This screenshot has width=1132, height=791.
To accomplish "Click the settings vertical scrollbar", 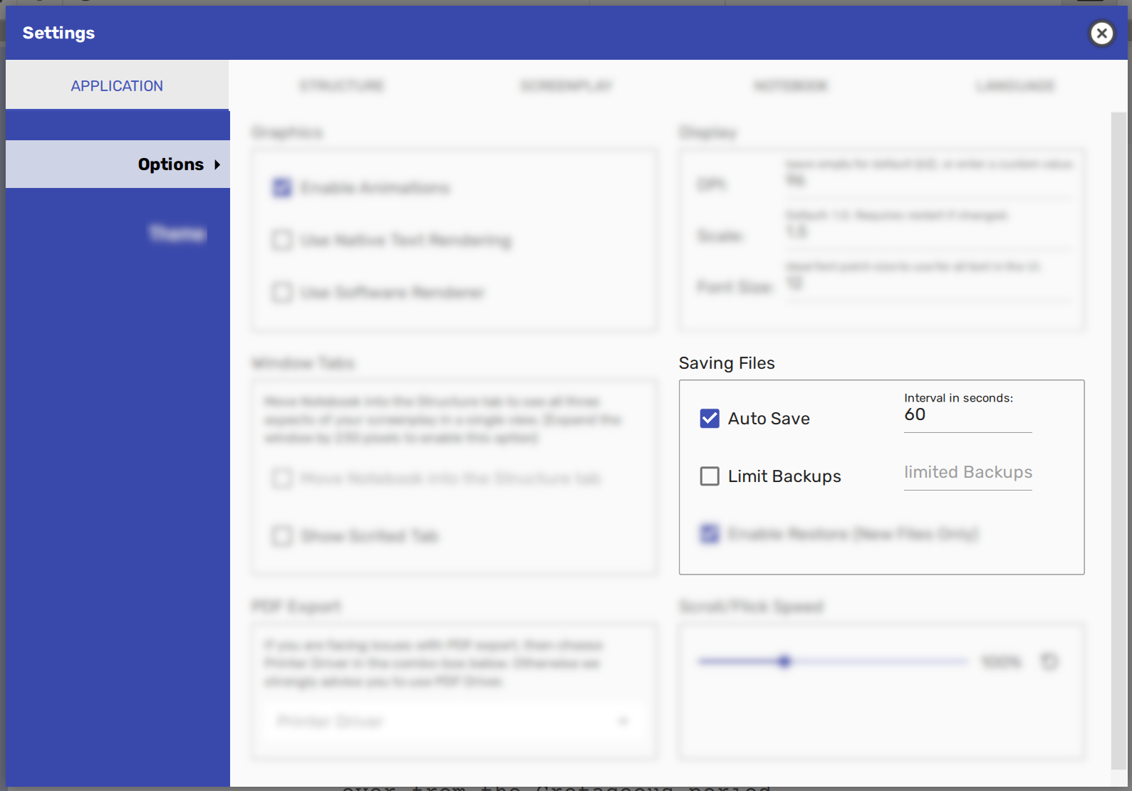I will (x=1118, y=440).
